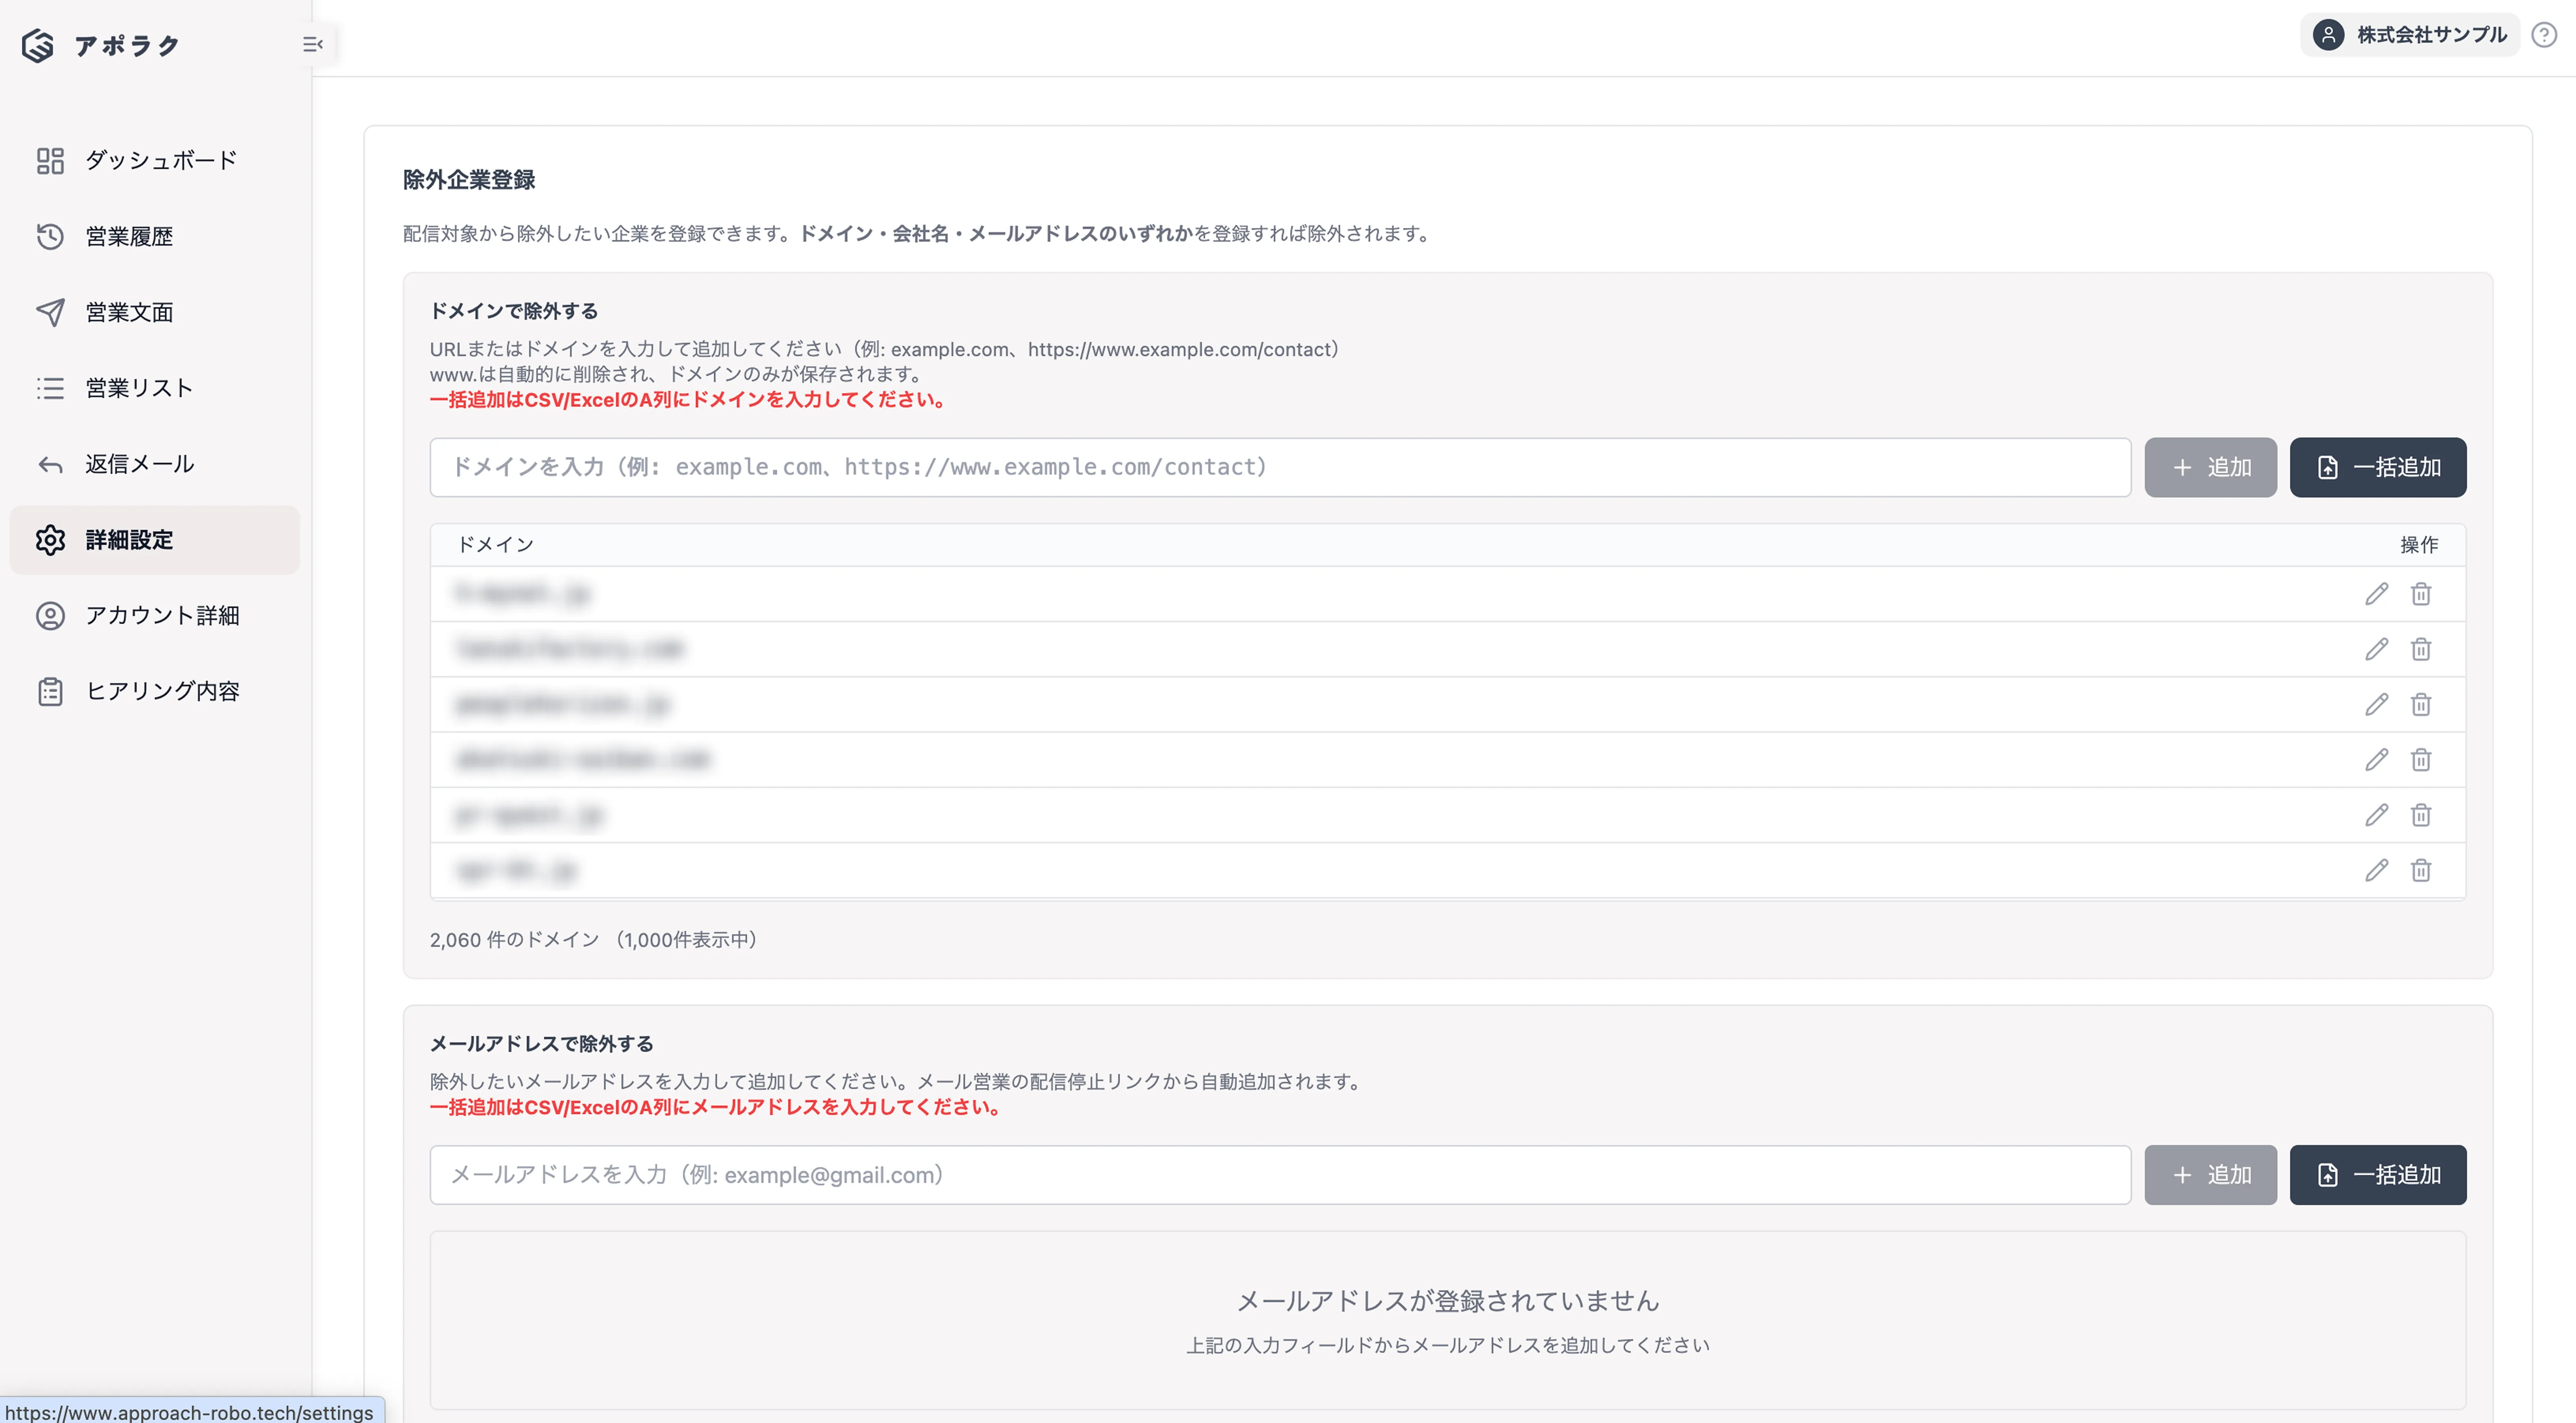Screen dimensions: 2576x1423
Task: Edit the sixth domain row
Action: (x=2376, y=870)
